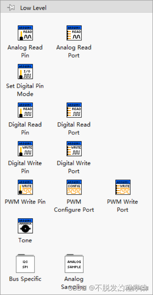Viewport: 153px width, 295px height.
Task: Select the Digital Write Port icon
Action: tap(74, 149)
